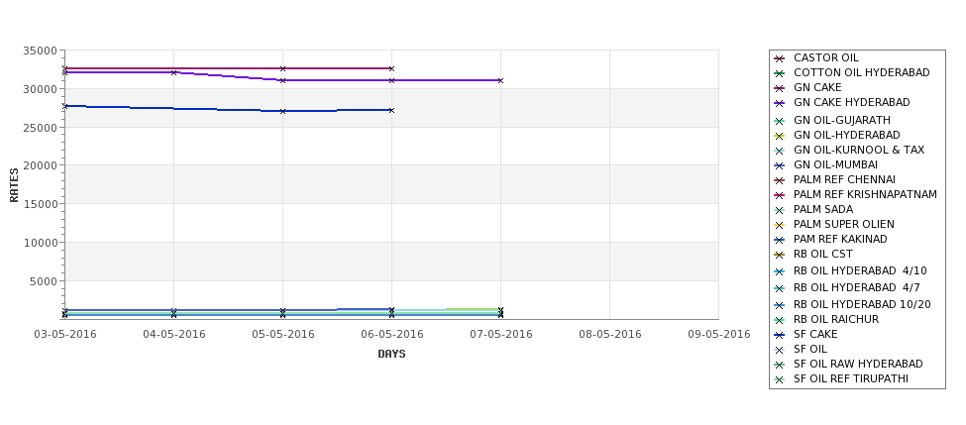Click the GN CAKE HYDERABAD legend marker
966x425 pixels.
tap(780, 103)
